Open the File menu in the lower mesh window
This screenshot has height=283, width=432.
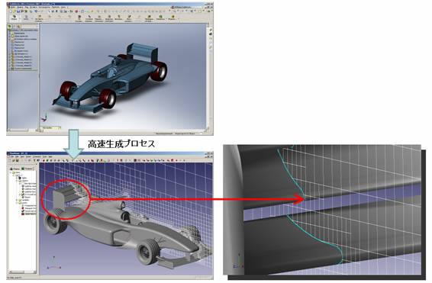click(12, 156)
